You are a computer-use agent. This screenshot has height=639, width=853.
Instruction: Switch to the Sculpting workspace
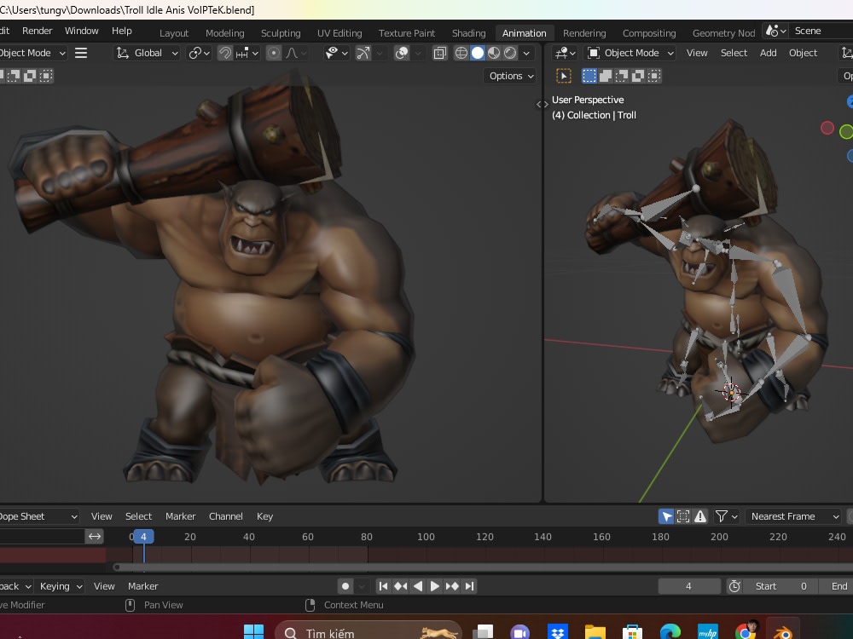(x=281, y=33)
